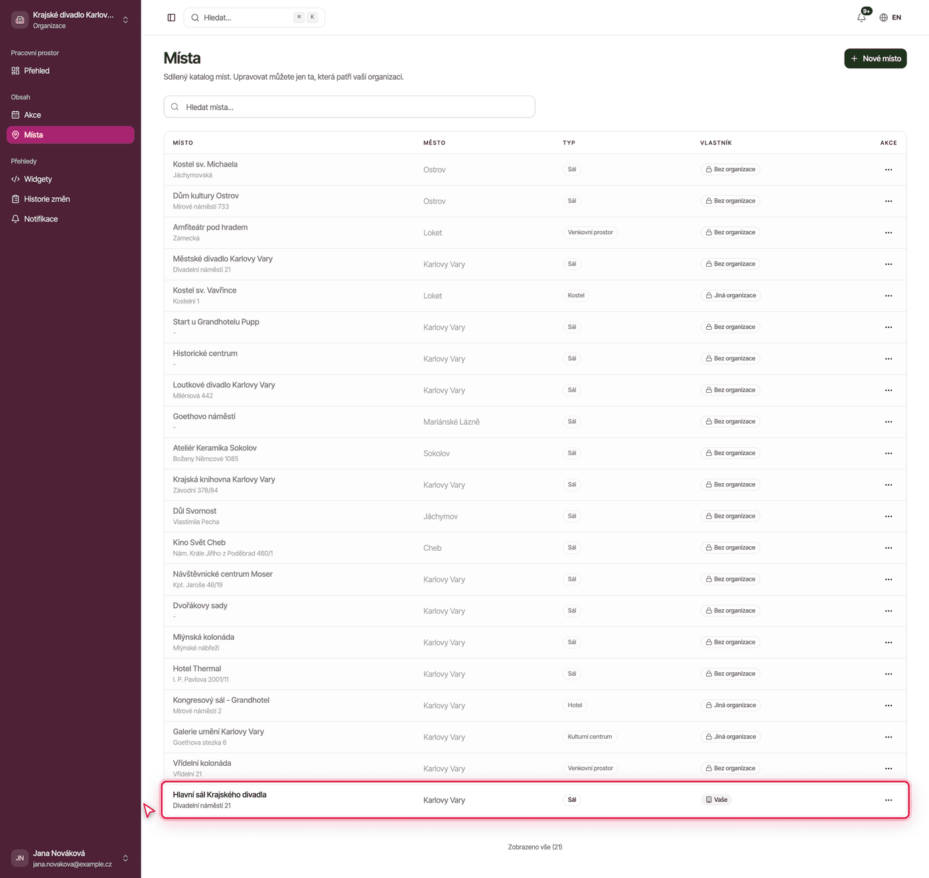Viewport: 929px width, 878px height.
Task: Open actions menu for Důl Svornost
Action: (889, 516)
